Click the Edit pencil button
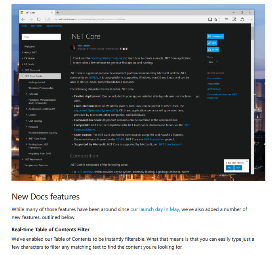280x255 pixels. pos(212,43)
